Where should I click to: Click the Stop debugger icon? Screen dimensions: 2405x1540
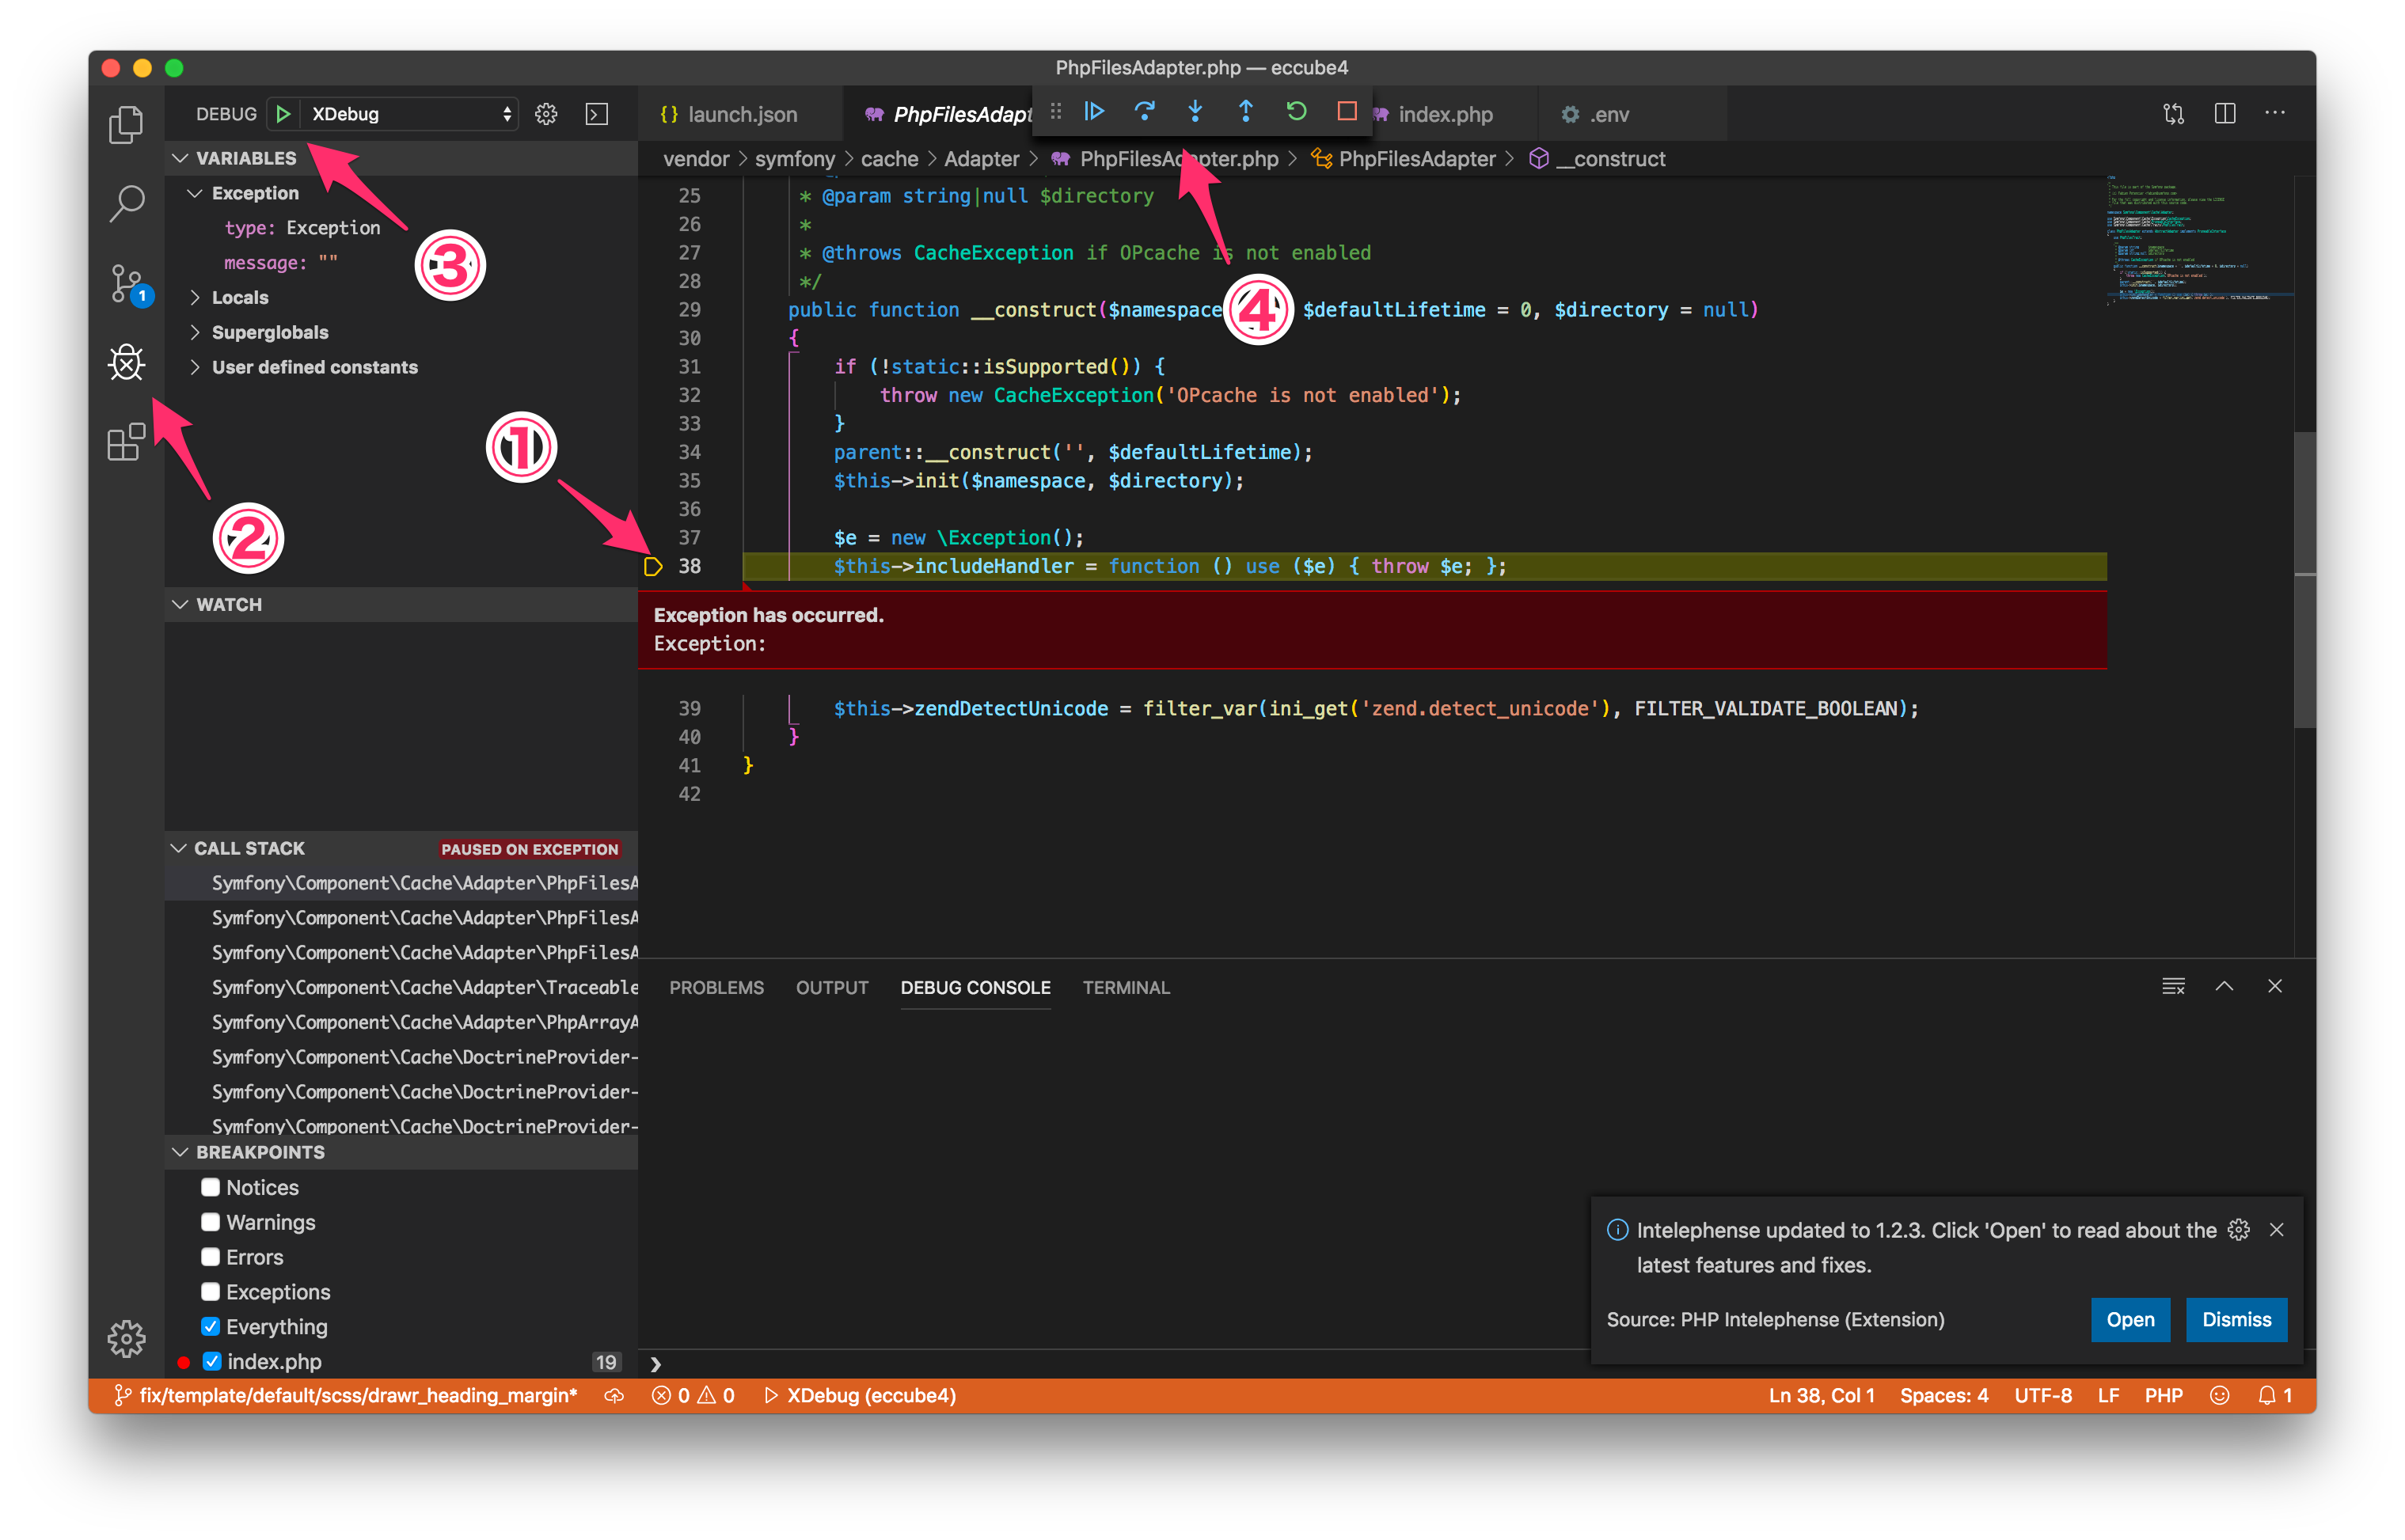pyautogui.click(x=1341, y=114)
